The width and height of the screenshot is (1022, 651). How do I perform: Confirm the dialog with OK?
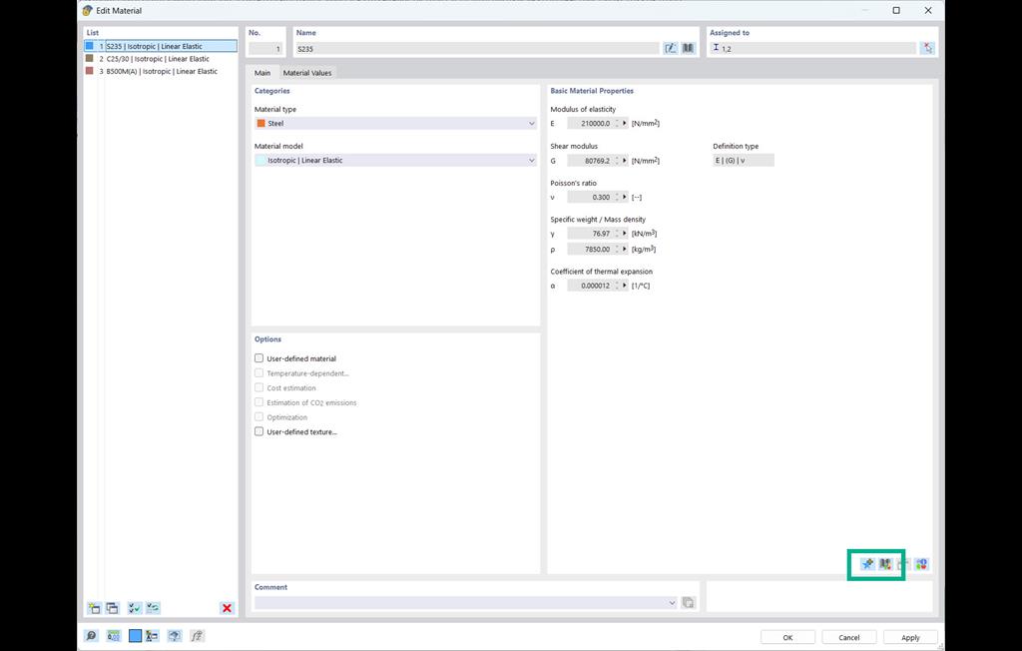787,636
